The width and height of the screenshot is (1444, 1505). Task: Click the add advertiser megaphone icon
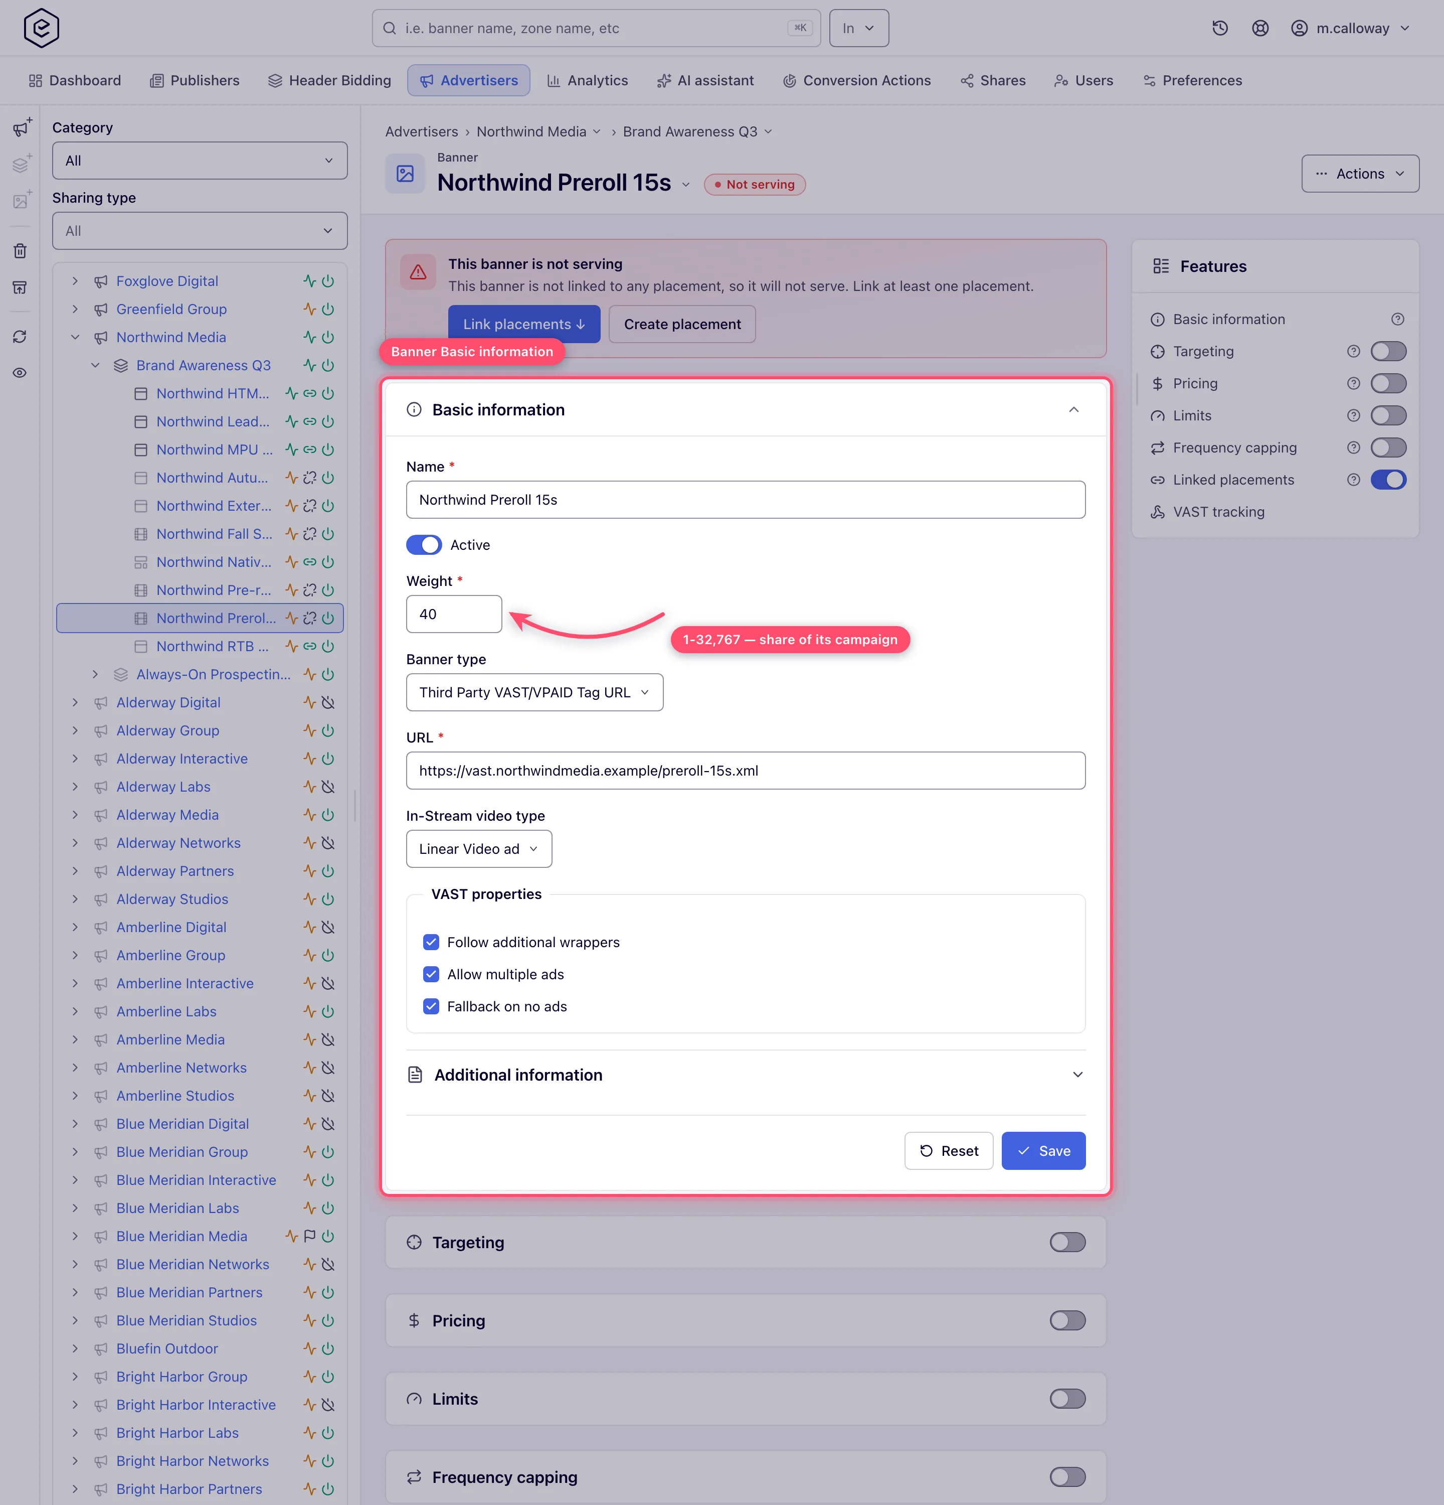22,127
